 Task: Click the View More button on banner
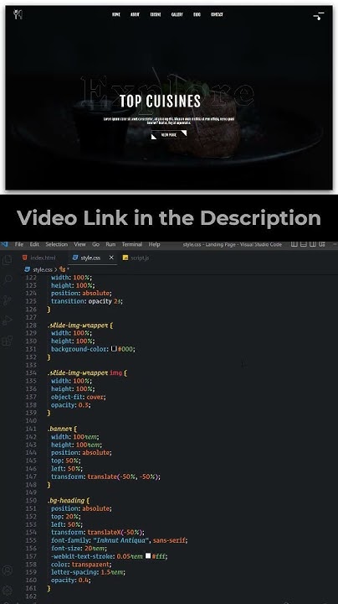click(169, 135)
